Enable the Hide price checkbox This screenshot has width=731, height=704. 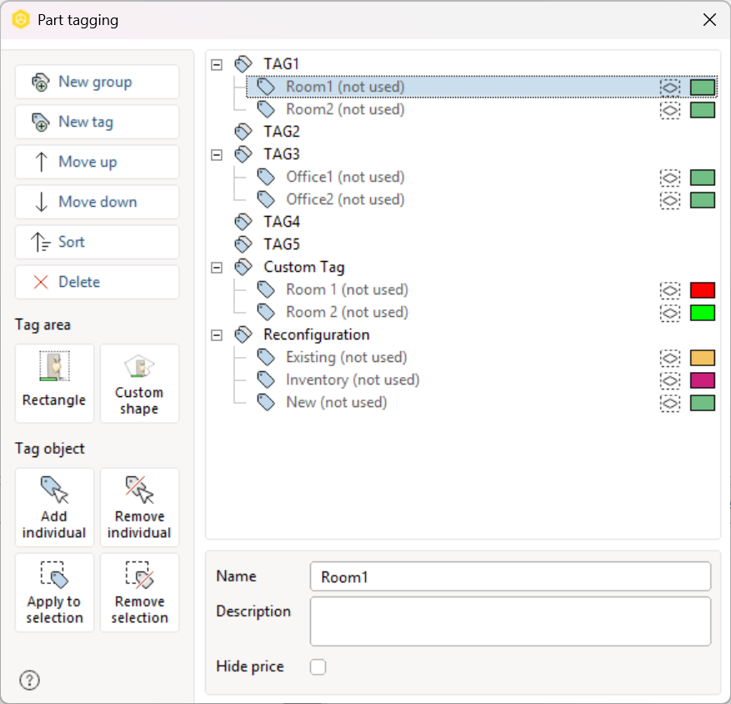pyautogui.click(x=318, y=666)
